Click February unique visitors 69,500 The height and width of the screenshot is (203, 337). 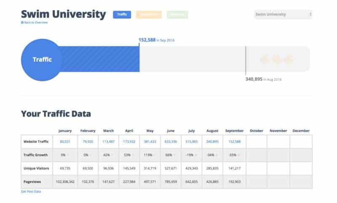pyautogui.click(x=88, y=168)
